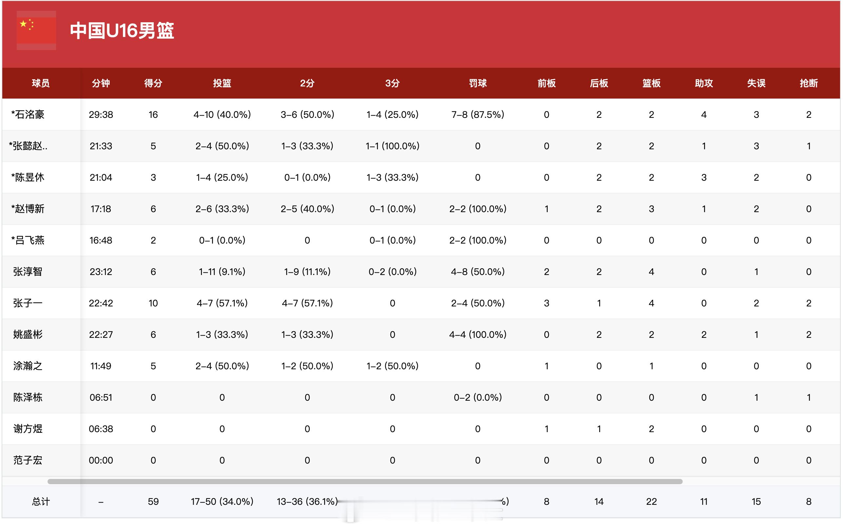The image size is (843, 531).
Task: Click total assists value 11
Action: click(x=704, y=502)
